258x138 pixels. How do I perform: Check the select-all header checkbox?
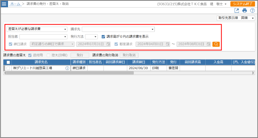[x=8, y=62]
